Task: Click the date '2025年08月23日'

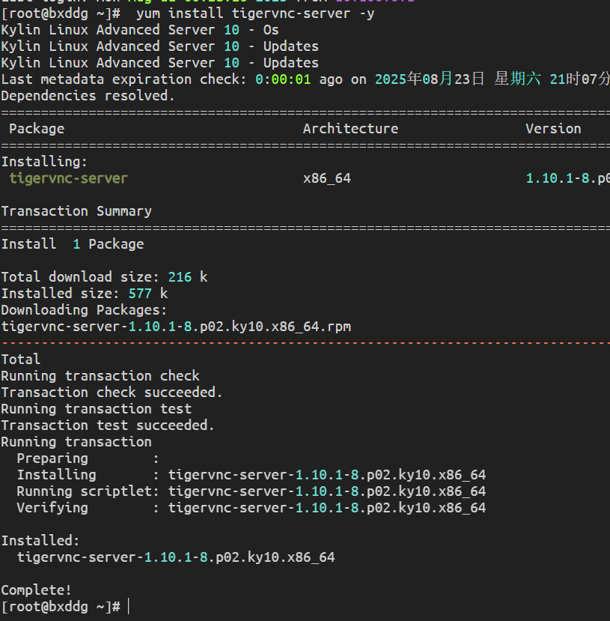Action: click(430, 79)
